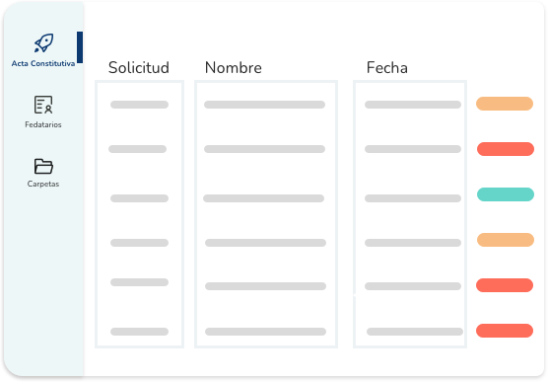
Task: Click the red status pill in fifth row
Action: pyautogui.click(x=505, y=285)
